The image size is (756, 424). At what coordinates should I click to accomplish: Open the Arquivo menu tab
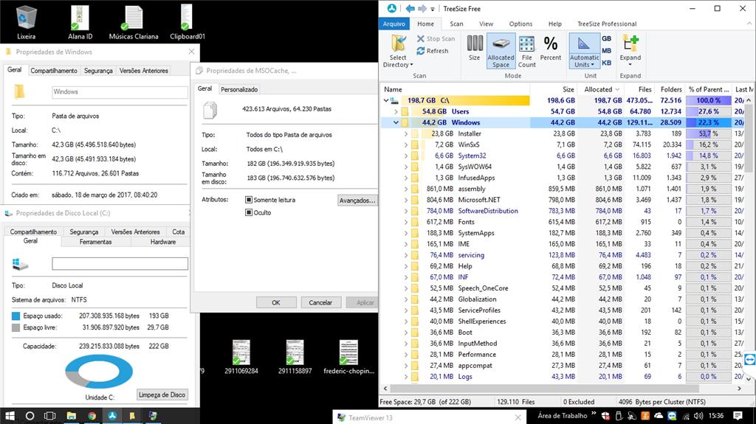(x=394, y=24)
